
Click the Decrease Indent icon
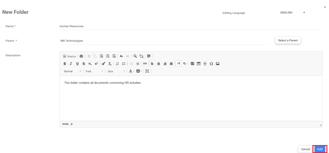[131, 64]
